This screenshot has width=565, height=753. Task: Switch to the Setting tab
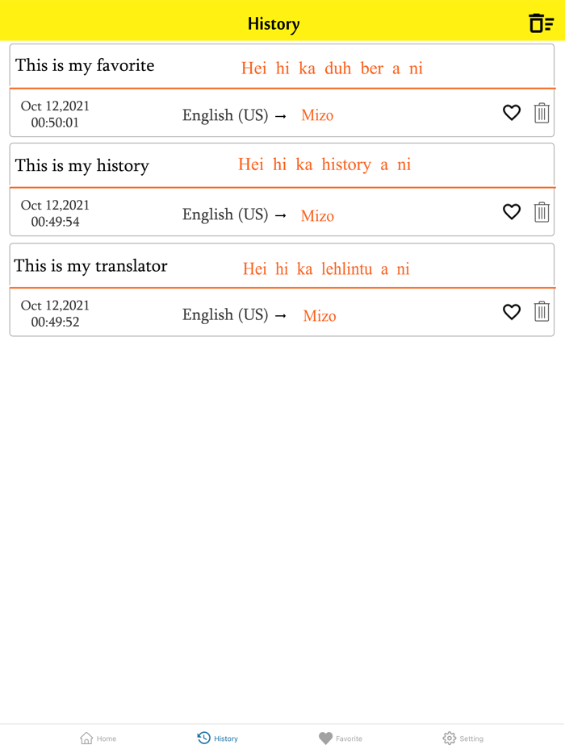pyautogui.click(x=462, y=738)
